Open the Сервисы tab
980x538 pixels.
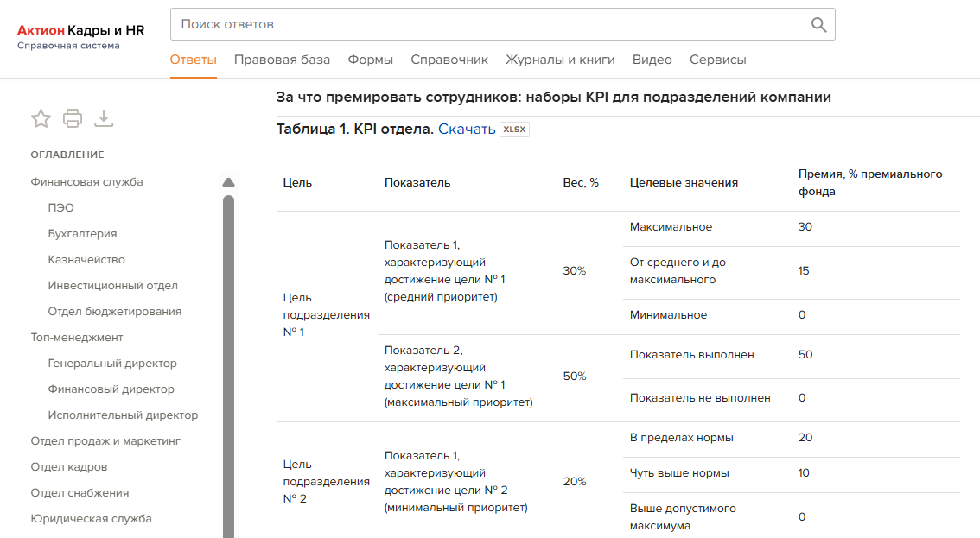[x=717, y=60]
